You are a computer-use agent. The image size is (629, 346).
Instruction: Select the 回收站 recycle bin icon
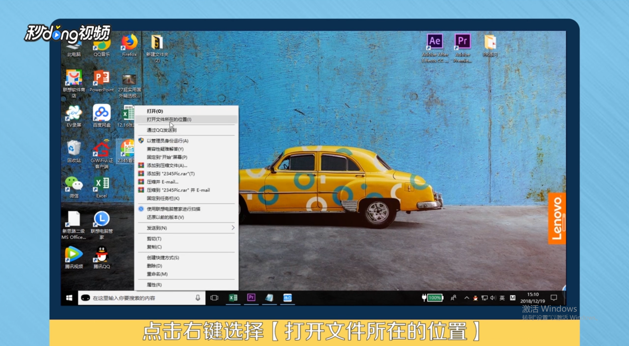[x=74, y=151]
